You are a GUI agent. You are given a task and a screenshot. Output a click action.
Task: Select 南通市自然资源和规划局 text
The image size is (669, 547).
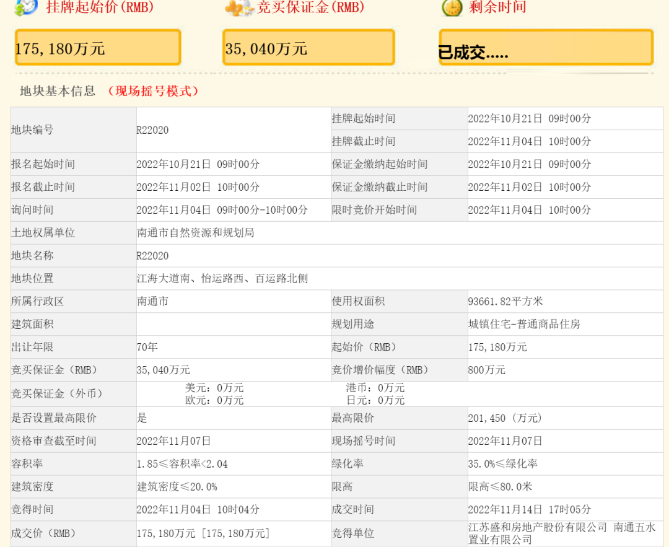[195, 232]
